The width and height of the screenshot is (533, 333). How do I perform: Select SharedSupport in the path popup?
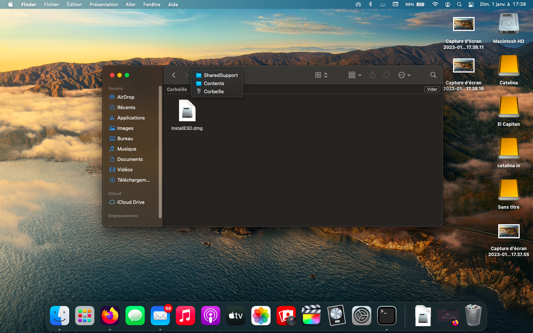(220, 75)
